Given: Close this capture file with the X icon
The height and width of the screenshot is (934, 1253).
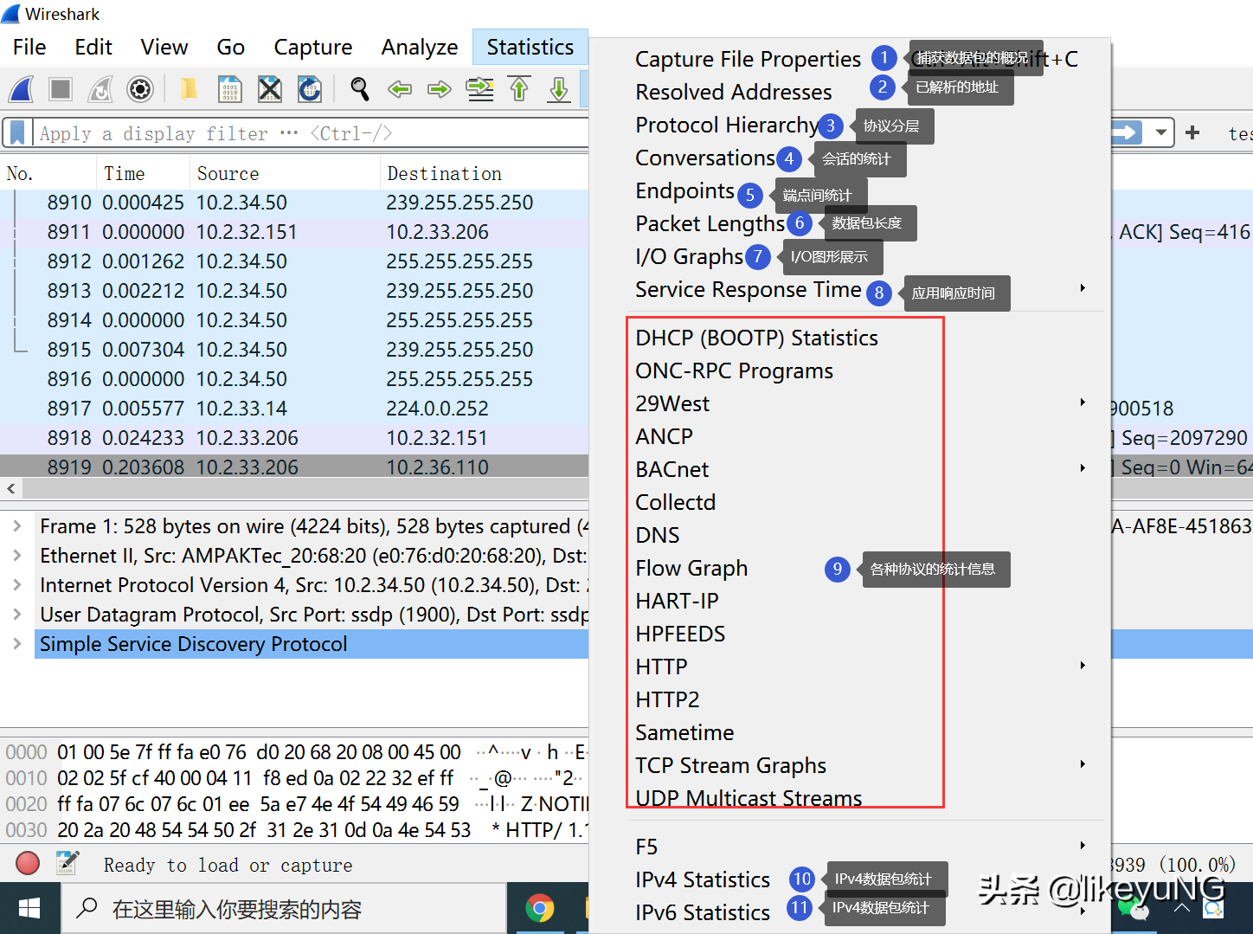Looking at the screenshot, I should [x=270, y=88].
